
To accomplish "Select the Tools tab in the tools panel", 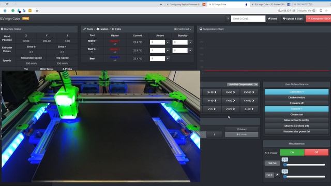I will tap(88, 29).
